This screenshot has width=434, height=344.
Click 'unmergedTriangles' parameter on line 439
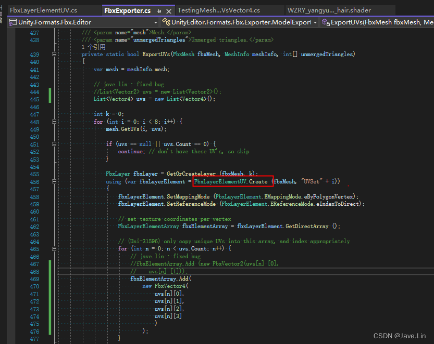[x=327, y=54]
